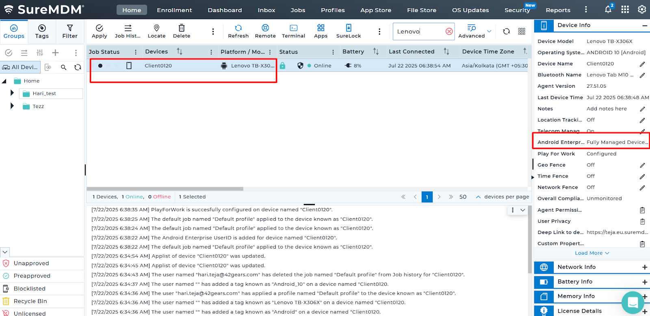Expand the Hari_test group
This screenshot has width=650, height=316.
point(12,93)
